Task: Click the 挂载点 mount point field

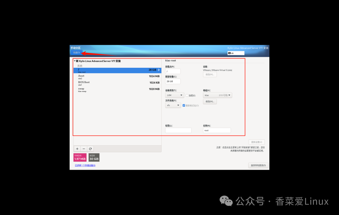Action: coord(173,71)
